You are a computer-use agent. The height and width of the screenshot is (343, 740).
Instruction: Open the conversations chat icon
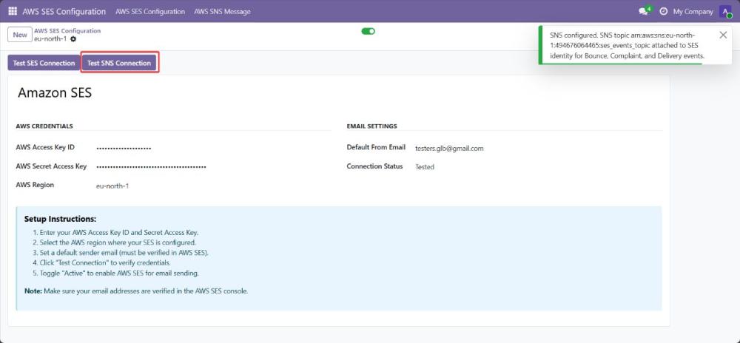644,12
